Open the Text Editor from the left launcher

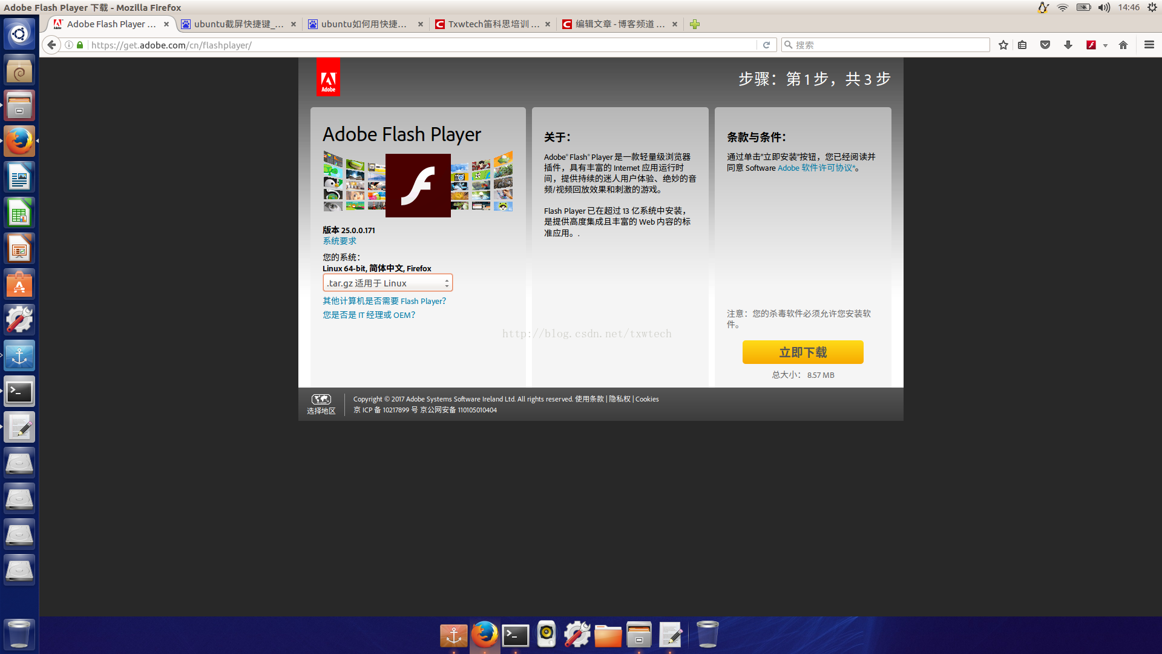click(19, 428)
